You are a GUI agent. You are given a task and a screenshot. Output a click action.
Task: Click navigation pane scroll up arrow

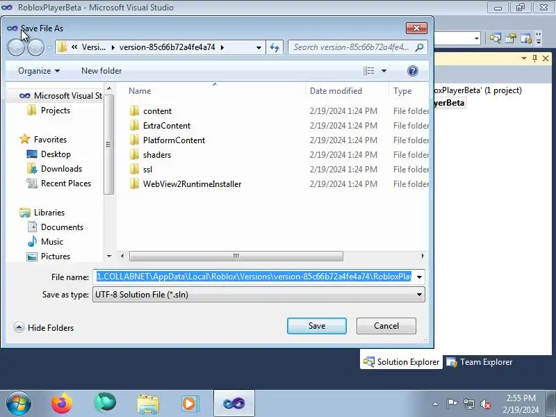[x=109, y=88]
